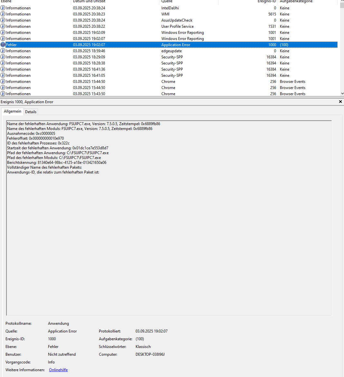This screenshot has height=377, width=344.
Task: Click Name der fehlerhaften Anwendung line
Action: pos(83,124)
